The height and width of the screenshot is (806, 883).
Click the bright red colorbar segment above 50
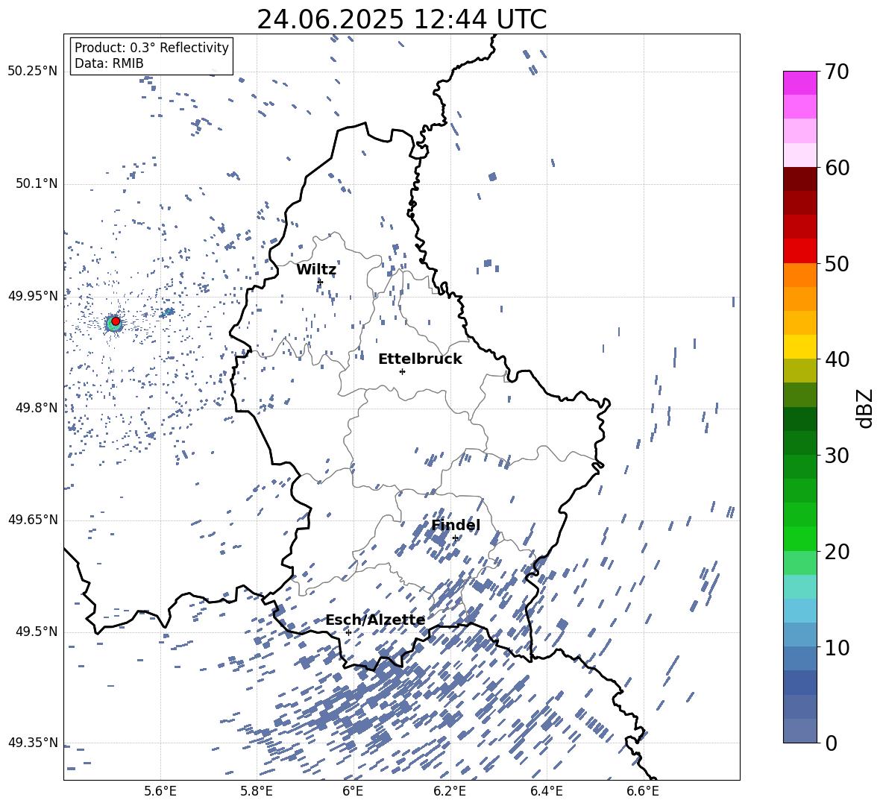pyautogui.click(x=799, y=251)
